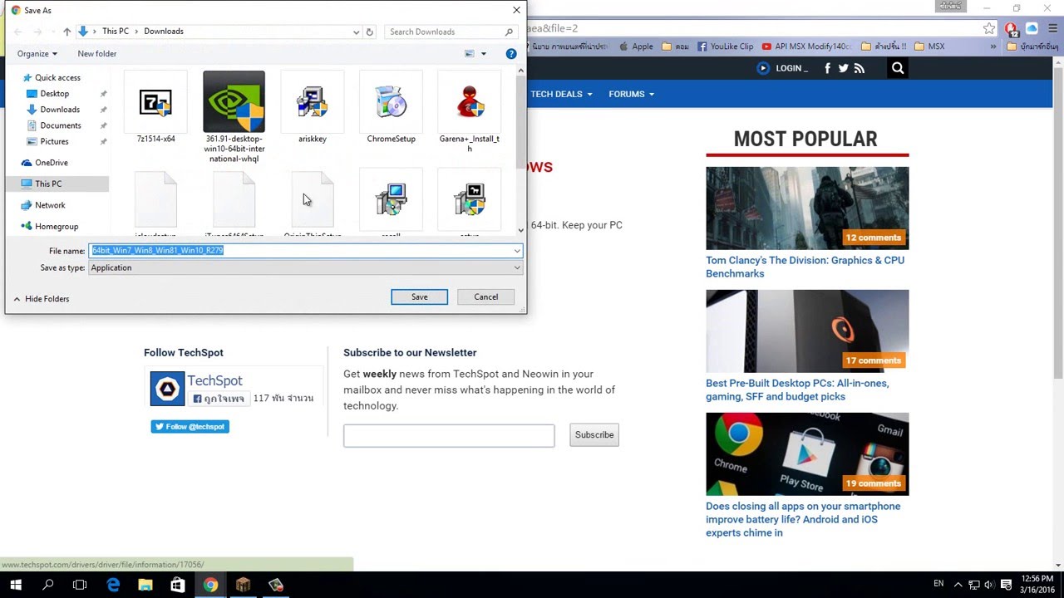The width and height of the screenshot is (1064, 598).
Task: Select Desktop in Quick access
Action: tap(54, 94)
